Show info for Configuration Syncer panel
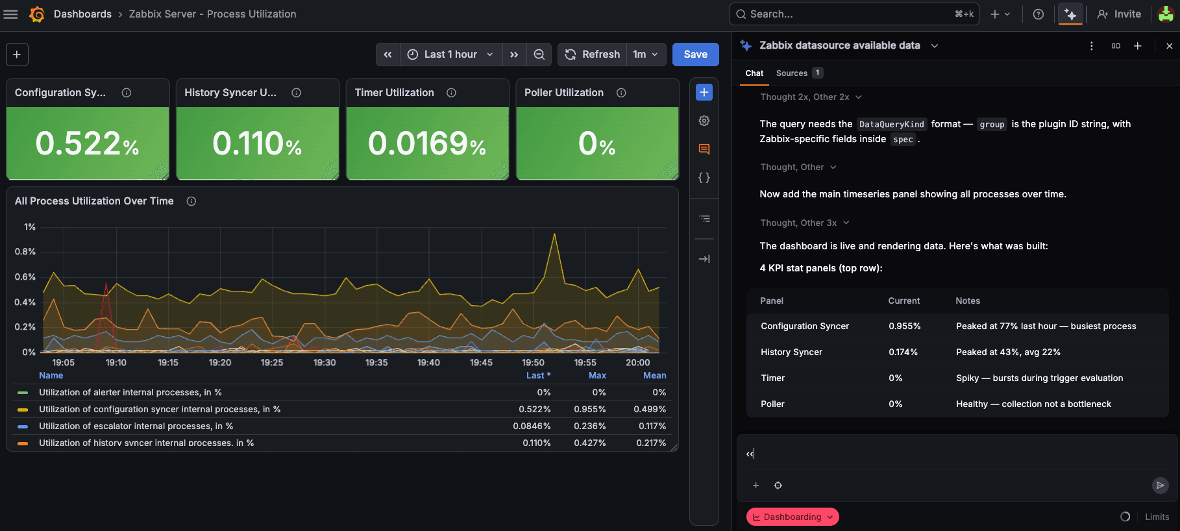Viewport: 1180px width, 531px height. (x=127, y=93)
